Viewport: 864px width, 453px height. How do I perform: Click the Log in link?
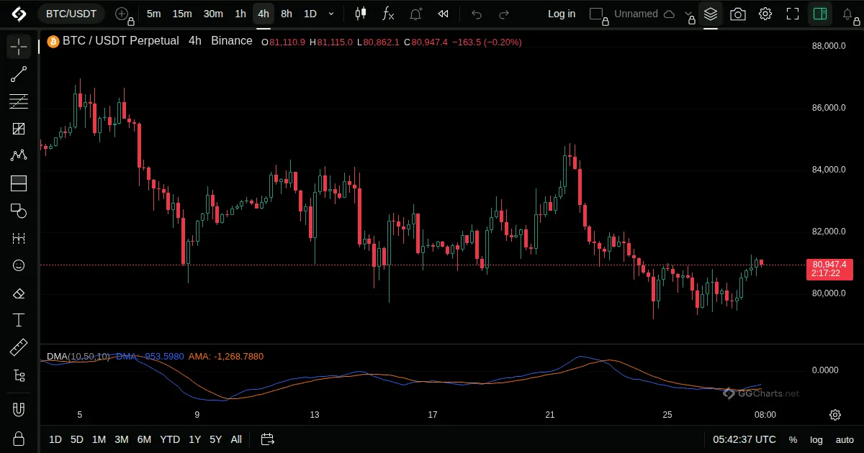point(562,14)
